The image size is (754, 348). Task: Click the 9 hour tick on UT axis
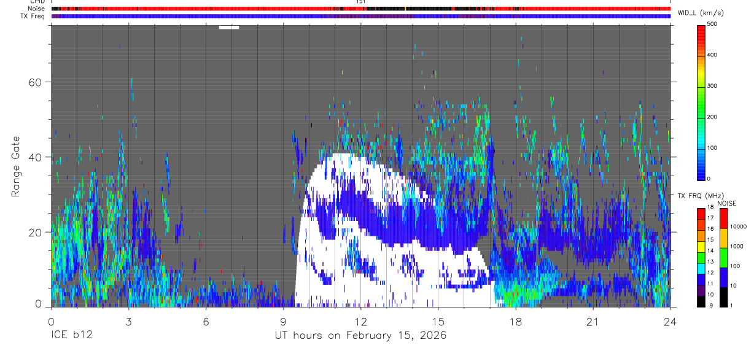pyautogui.click(x=283, y=321)
